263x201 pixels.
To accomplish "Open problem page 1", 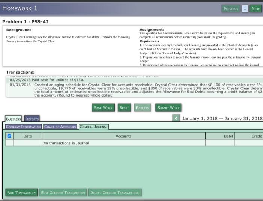I will (x=245, y=9).
